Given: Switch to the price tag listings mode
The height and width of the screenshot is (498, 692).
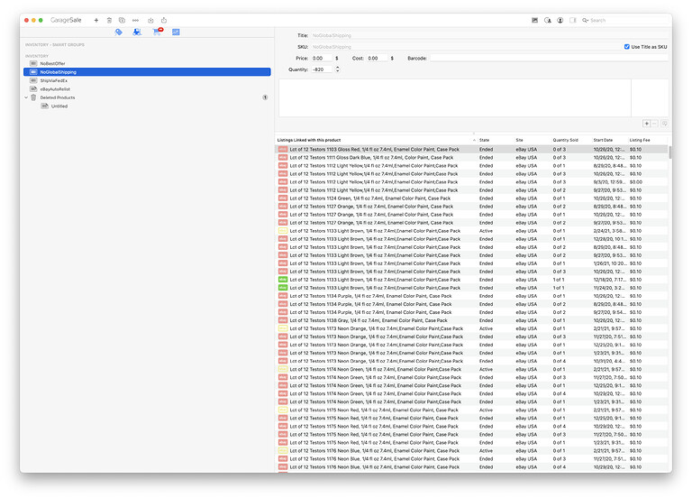Looking at the screenshot, I should pyautogui.click(x=118, y=32).
